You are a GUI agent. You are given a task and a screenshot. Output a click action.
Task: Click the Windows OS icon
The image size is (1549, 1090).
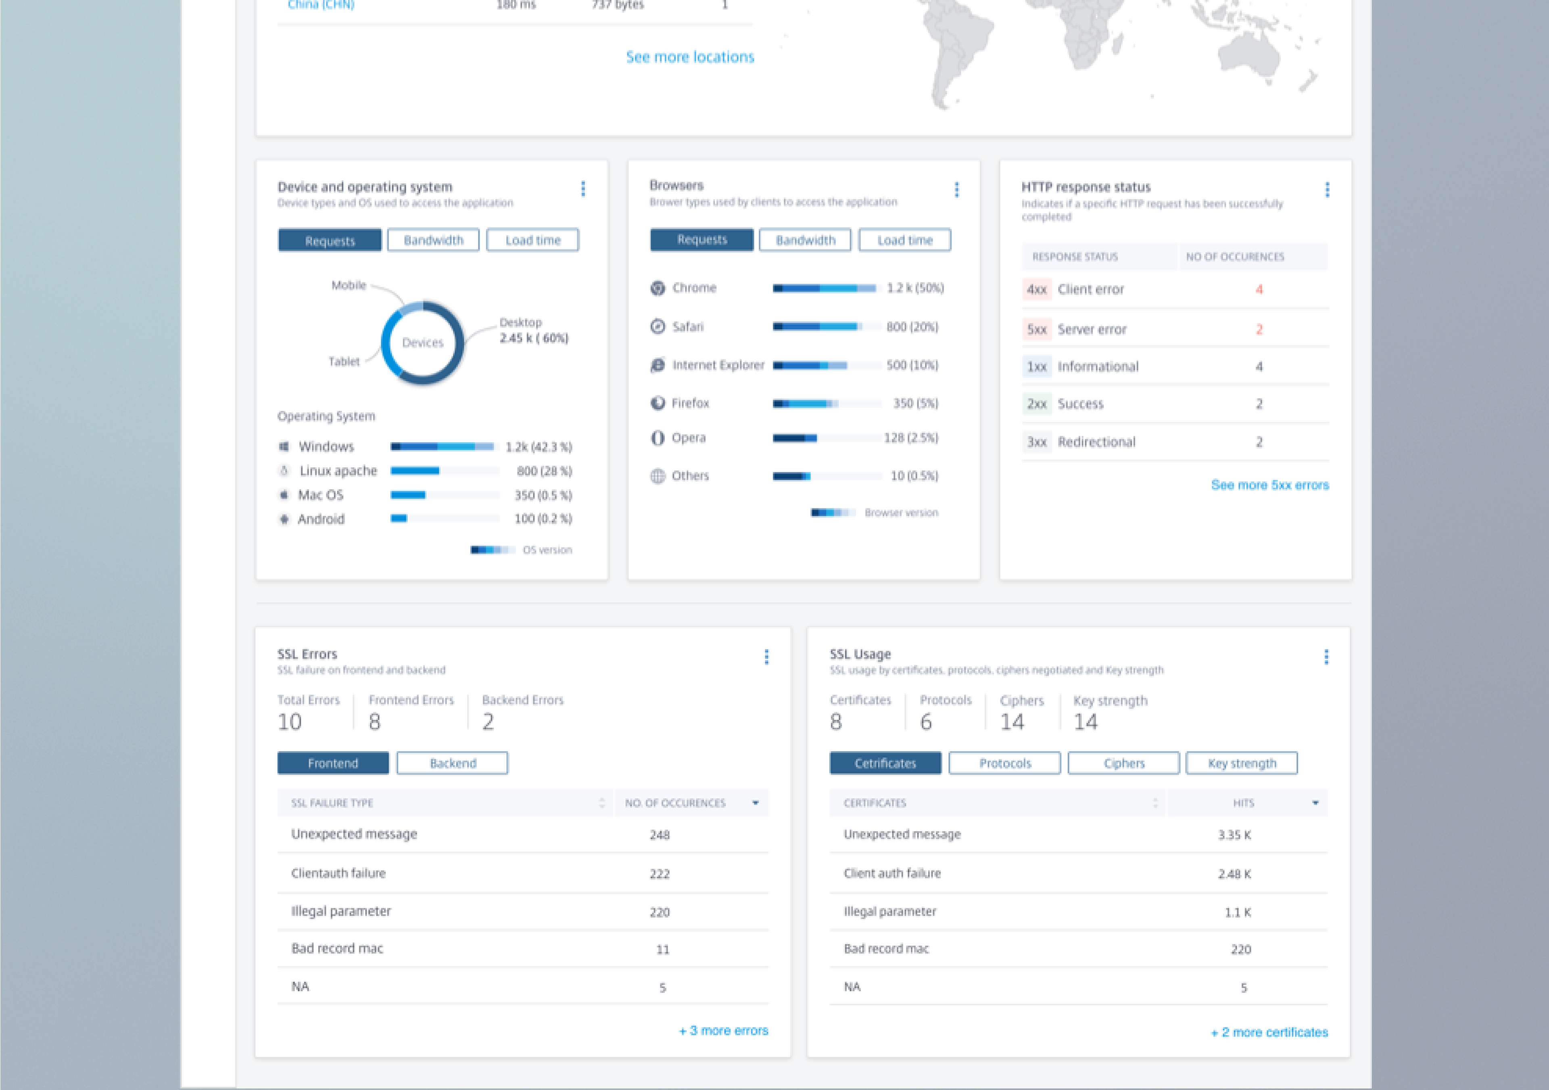[284, 447]
